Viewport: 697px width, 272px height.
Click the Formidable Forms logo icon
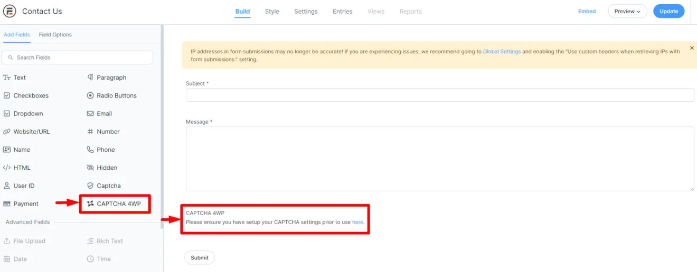pyautogui.click(x=10, y=11)
